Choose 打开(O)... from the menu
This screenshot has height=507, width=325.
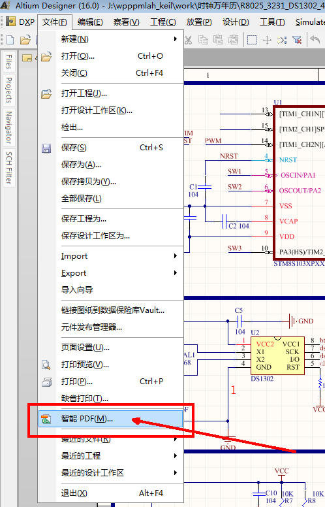pos(111,56)
